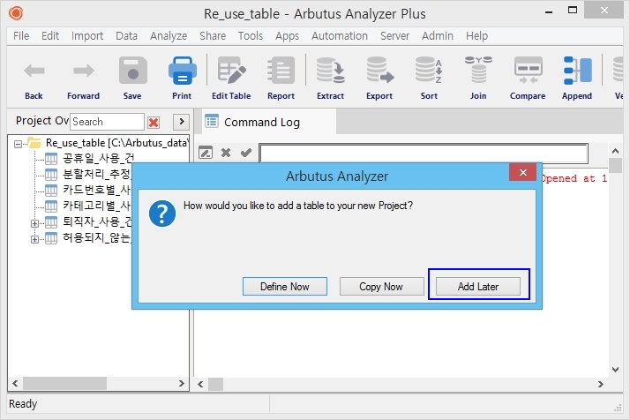Screen dimensions: 630x420
Task: Click project tree horizontal scrollbar thumb
Action: (64, 384)
